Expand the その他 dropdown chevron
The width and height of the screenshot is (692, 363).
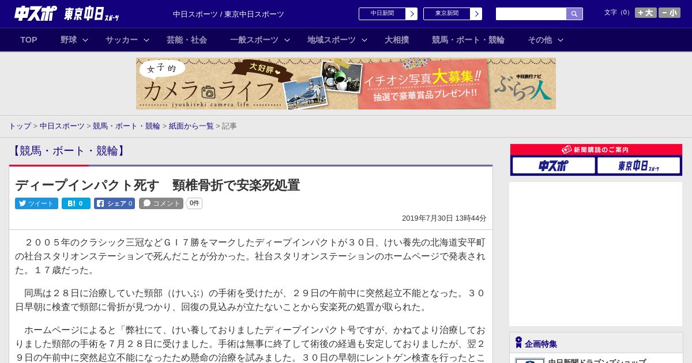coord(561,40)
